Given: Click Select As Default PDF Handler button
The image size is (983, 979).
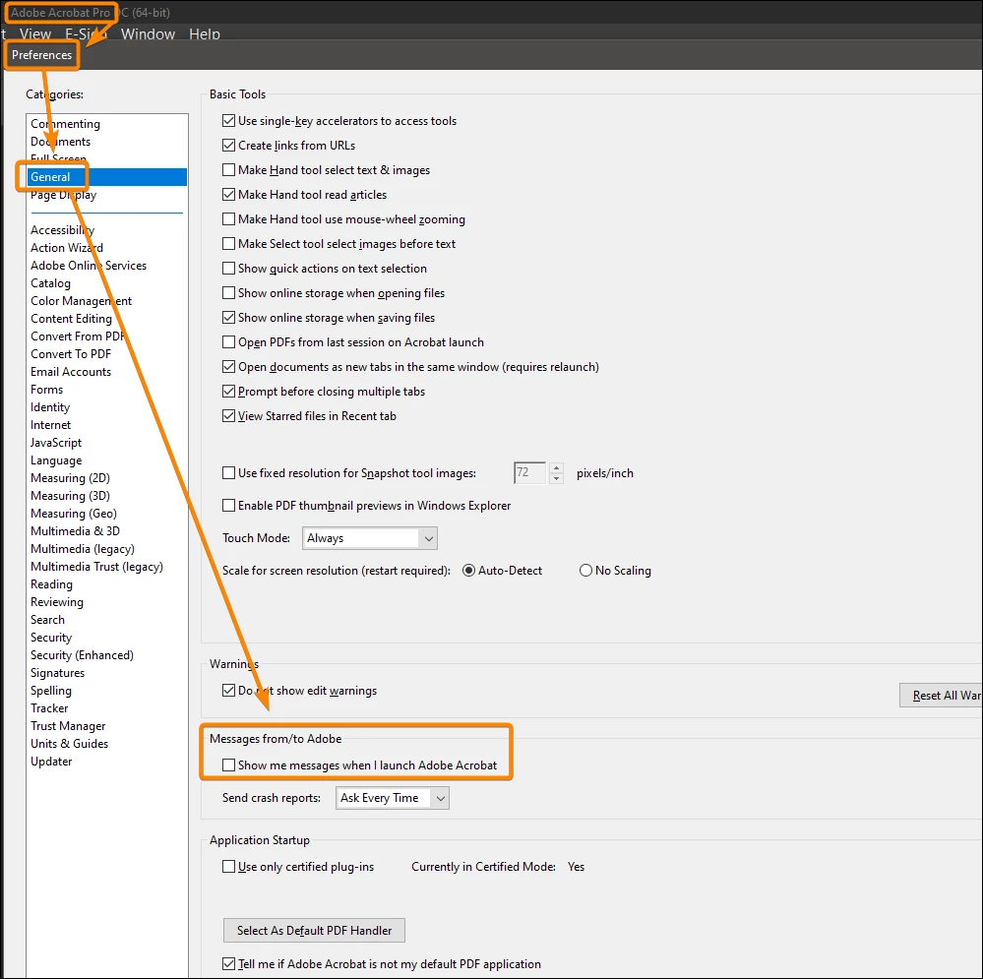Looking at the screenshot, I should 314,930.
